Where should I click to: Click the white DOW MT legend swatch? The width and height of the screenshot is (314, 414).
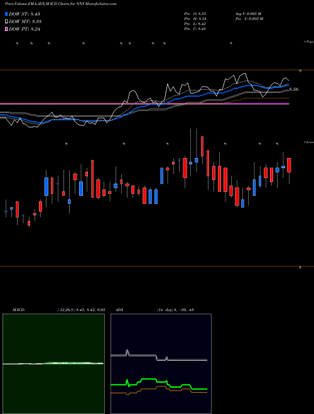(x=6, y=22)
